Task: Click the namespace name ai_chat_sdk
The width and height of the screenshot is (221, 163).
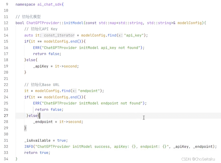Action: pos(49,4)
